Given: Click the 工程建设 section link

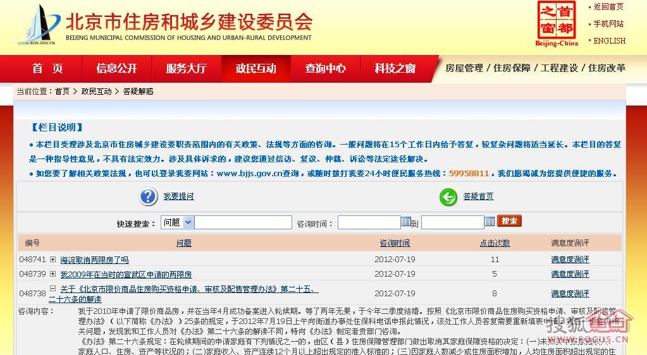Looking at the screenshot, I should [559, 68].
